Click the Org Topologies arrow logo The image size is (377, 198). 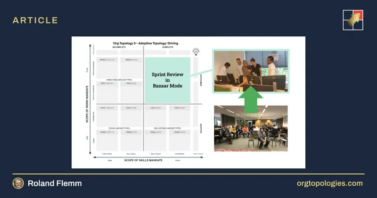(353, 20)
